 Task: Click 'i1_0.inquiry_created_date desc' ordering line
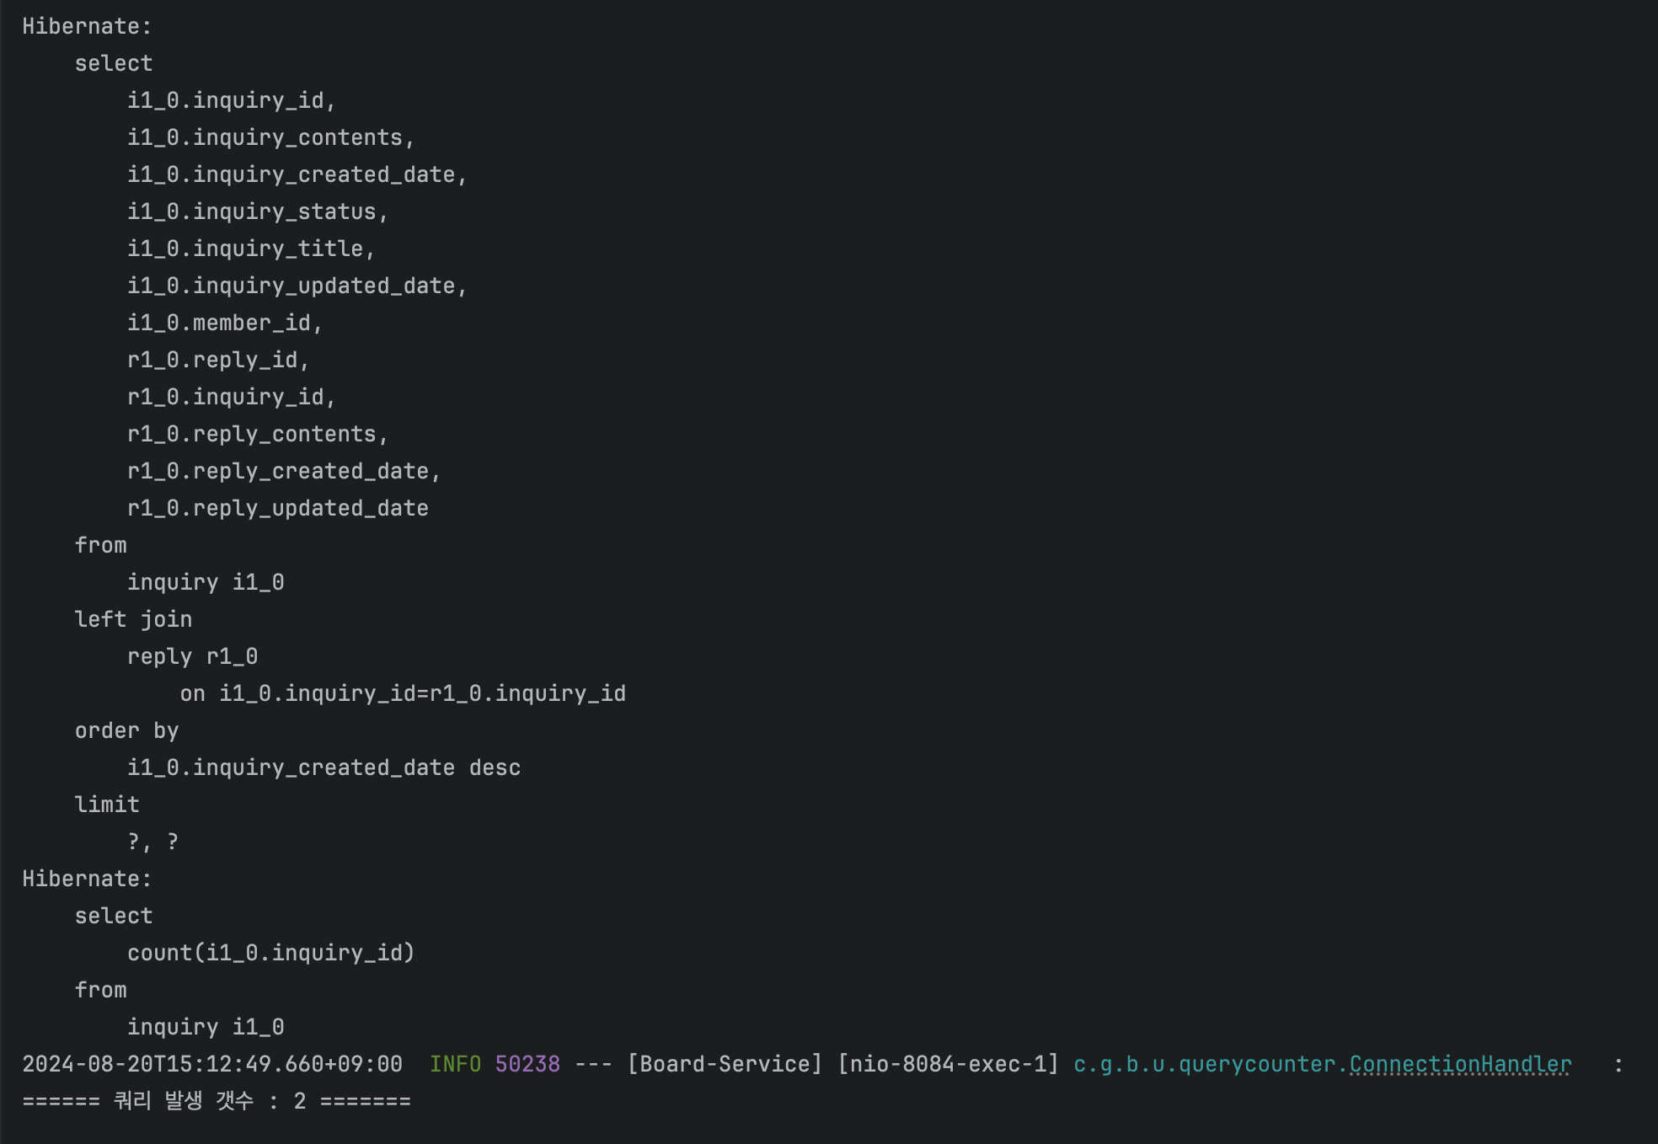click(324, 767)
